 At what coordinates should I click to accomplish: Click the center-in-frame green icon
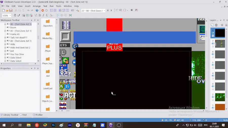tap(70, 15)
